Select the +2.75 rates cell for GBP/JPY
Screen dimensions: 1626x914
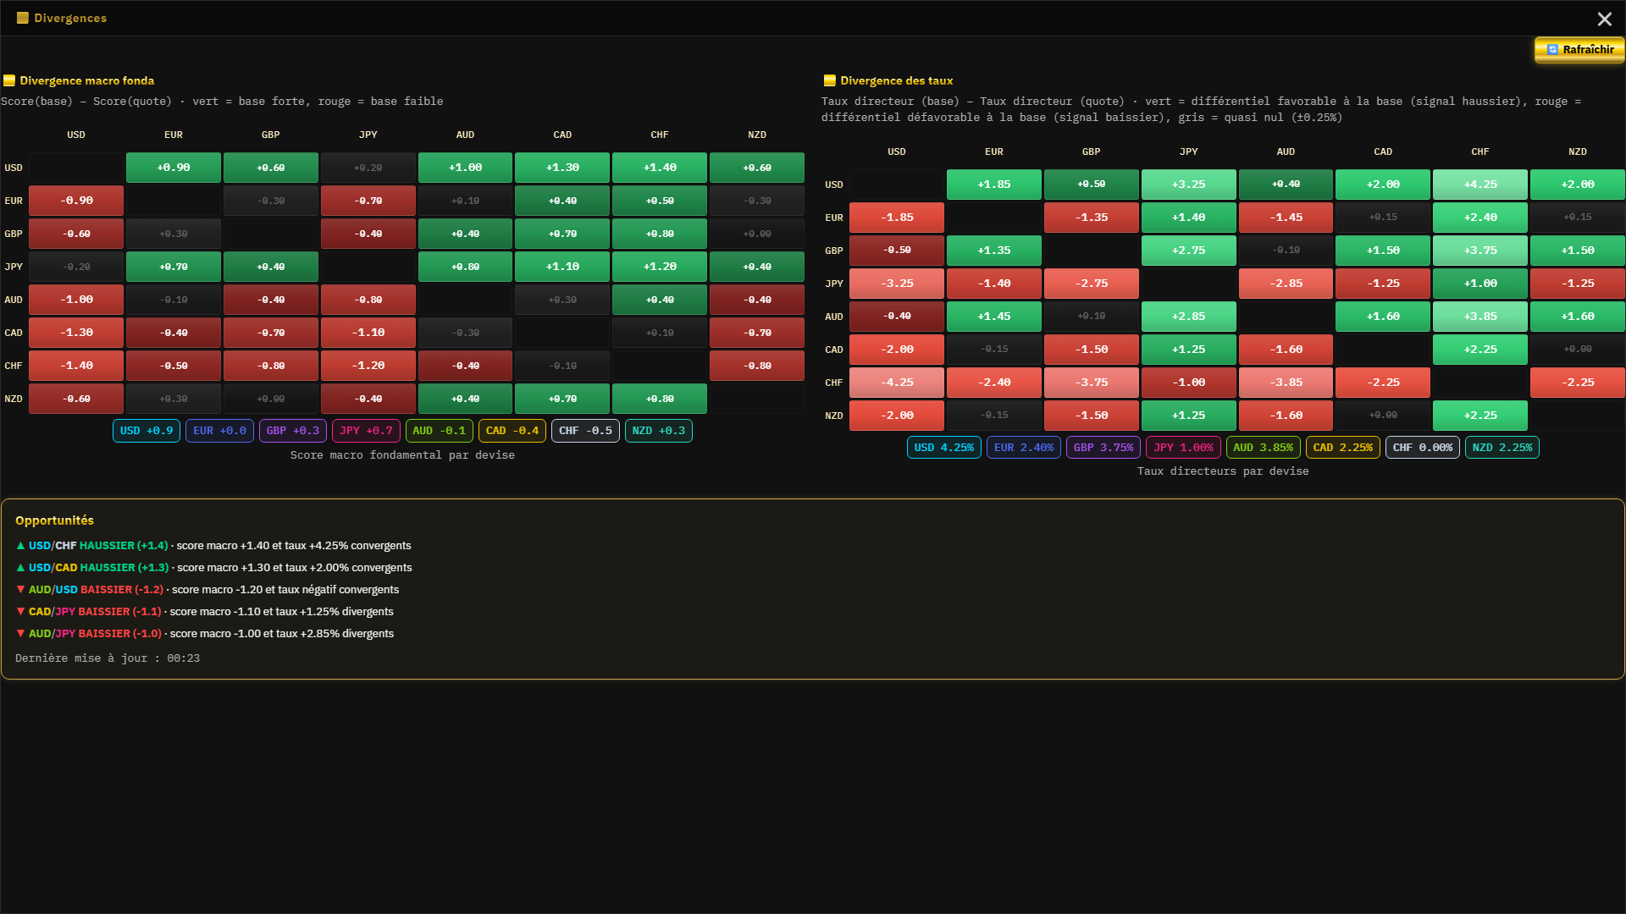click(x=1189, y=251)
